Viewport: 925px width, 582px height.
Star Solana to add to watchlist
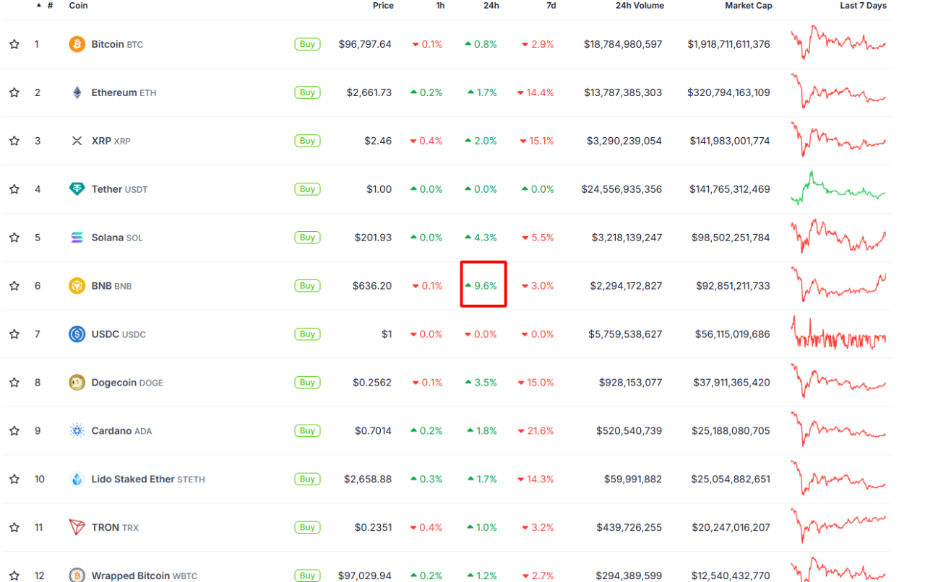pyautogui.click(x=14, y=238)
